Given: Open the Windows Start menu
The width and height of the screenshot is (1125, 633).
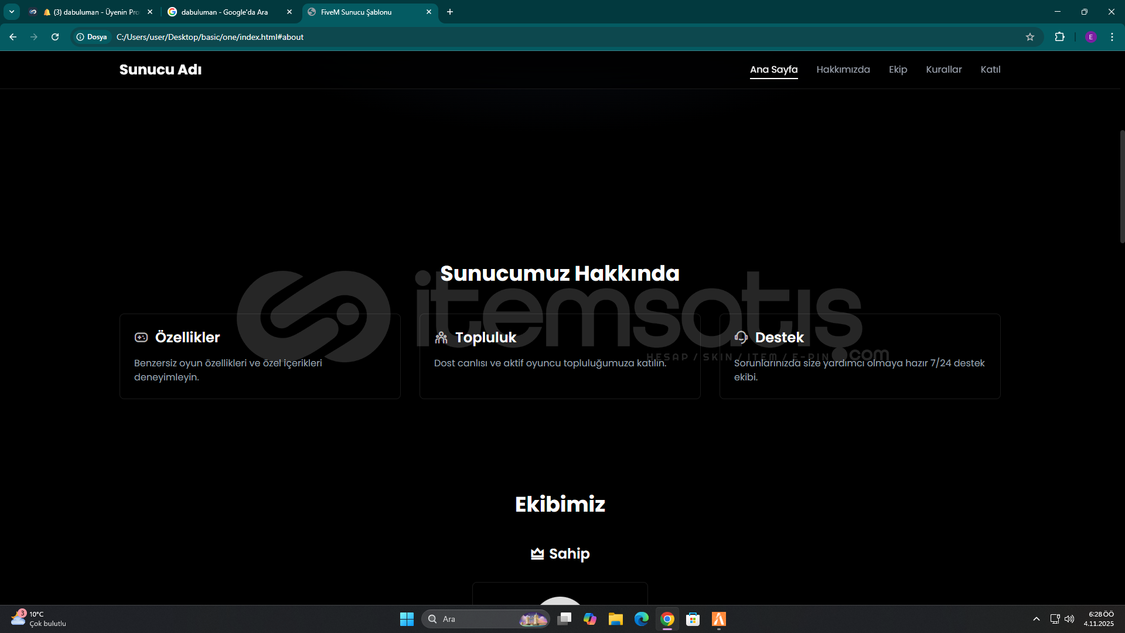Looking at the screenshot, I should pyautogui.click(x=407, y=619).
